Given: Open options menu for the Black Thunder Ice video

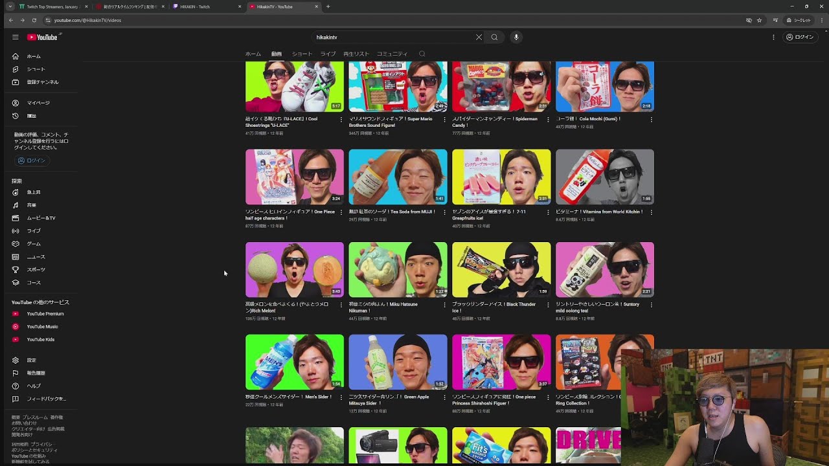Looking at the screenshot, I should pyautogui.click(x=548, y=305).
